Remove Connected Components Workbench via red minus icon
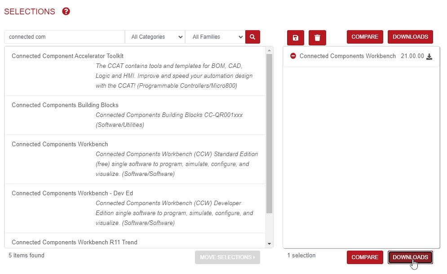The width and height of the screenshot is (447, 274). coord(293,56)
